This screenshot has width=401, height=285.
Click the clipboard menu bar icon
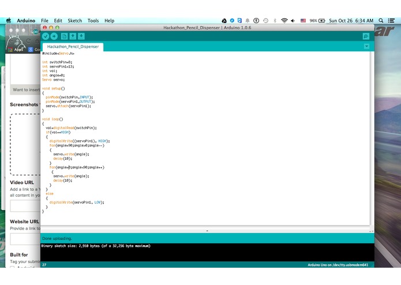pos(239,20)
